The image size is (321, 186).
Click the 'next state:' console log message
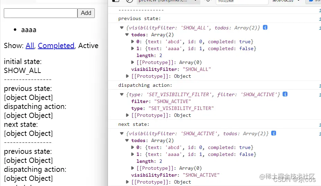click(134, 124)
